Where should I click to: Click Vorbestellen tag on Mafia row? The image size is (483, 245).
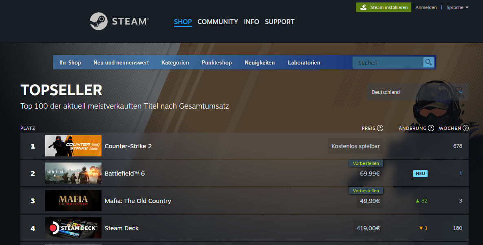coord(366,191)
